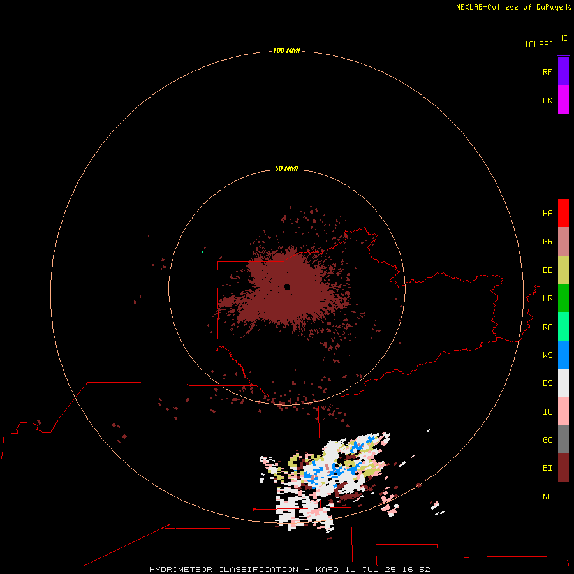Click the ND black legend swatch
Viewport: 574px width, 574px height.
pos(563,496)
